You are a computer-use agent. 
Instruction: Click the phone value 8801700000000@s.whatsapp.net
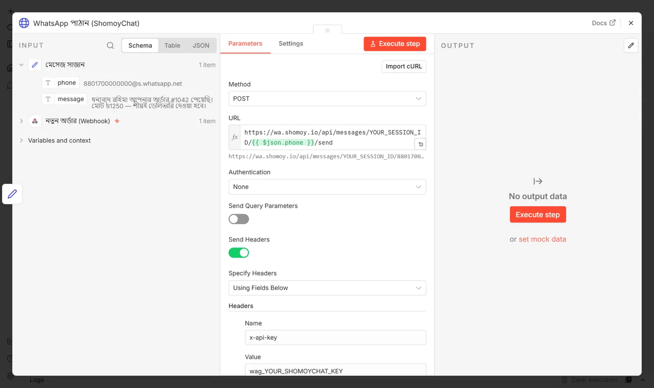133,84
